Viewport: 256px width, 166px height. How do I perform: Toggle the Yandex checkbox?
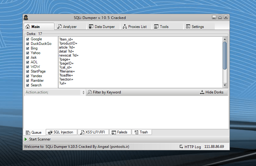tap(28, 76)
